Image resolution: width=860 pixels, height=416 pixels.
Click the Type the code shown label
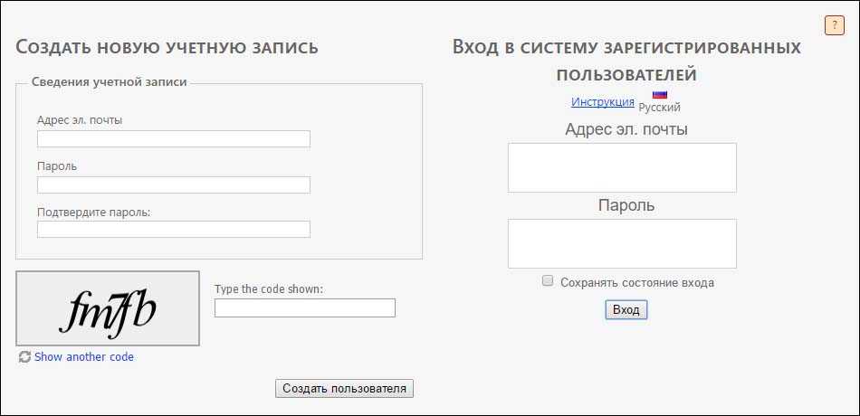pos(269,289)
